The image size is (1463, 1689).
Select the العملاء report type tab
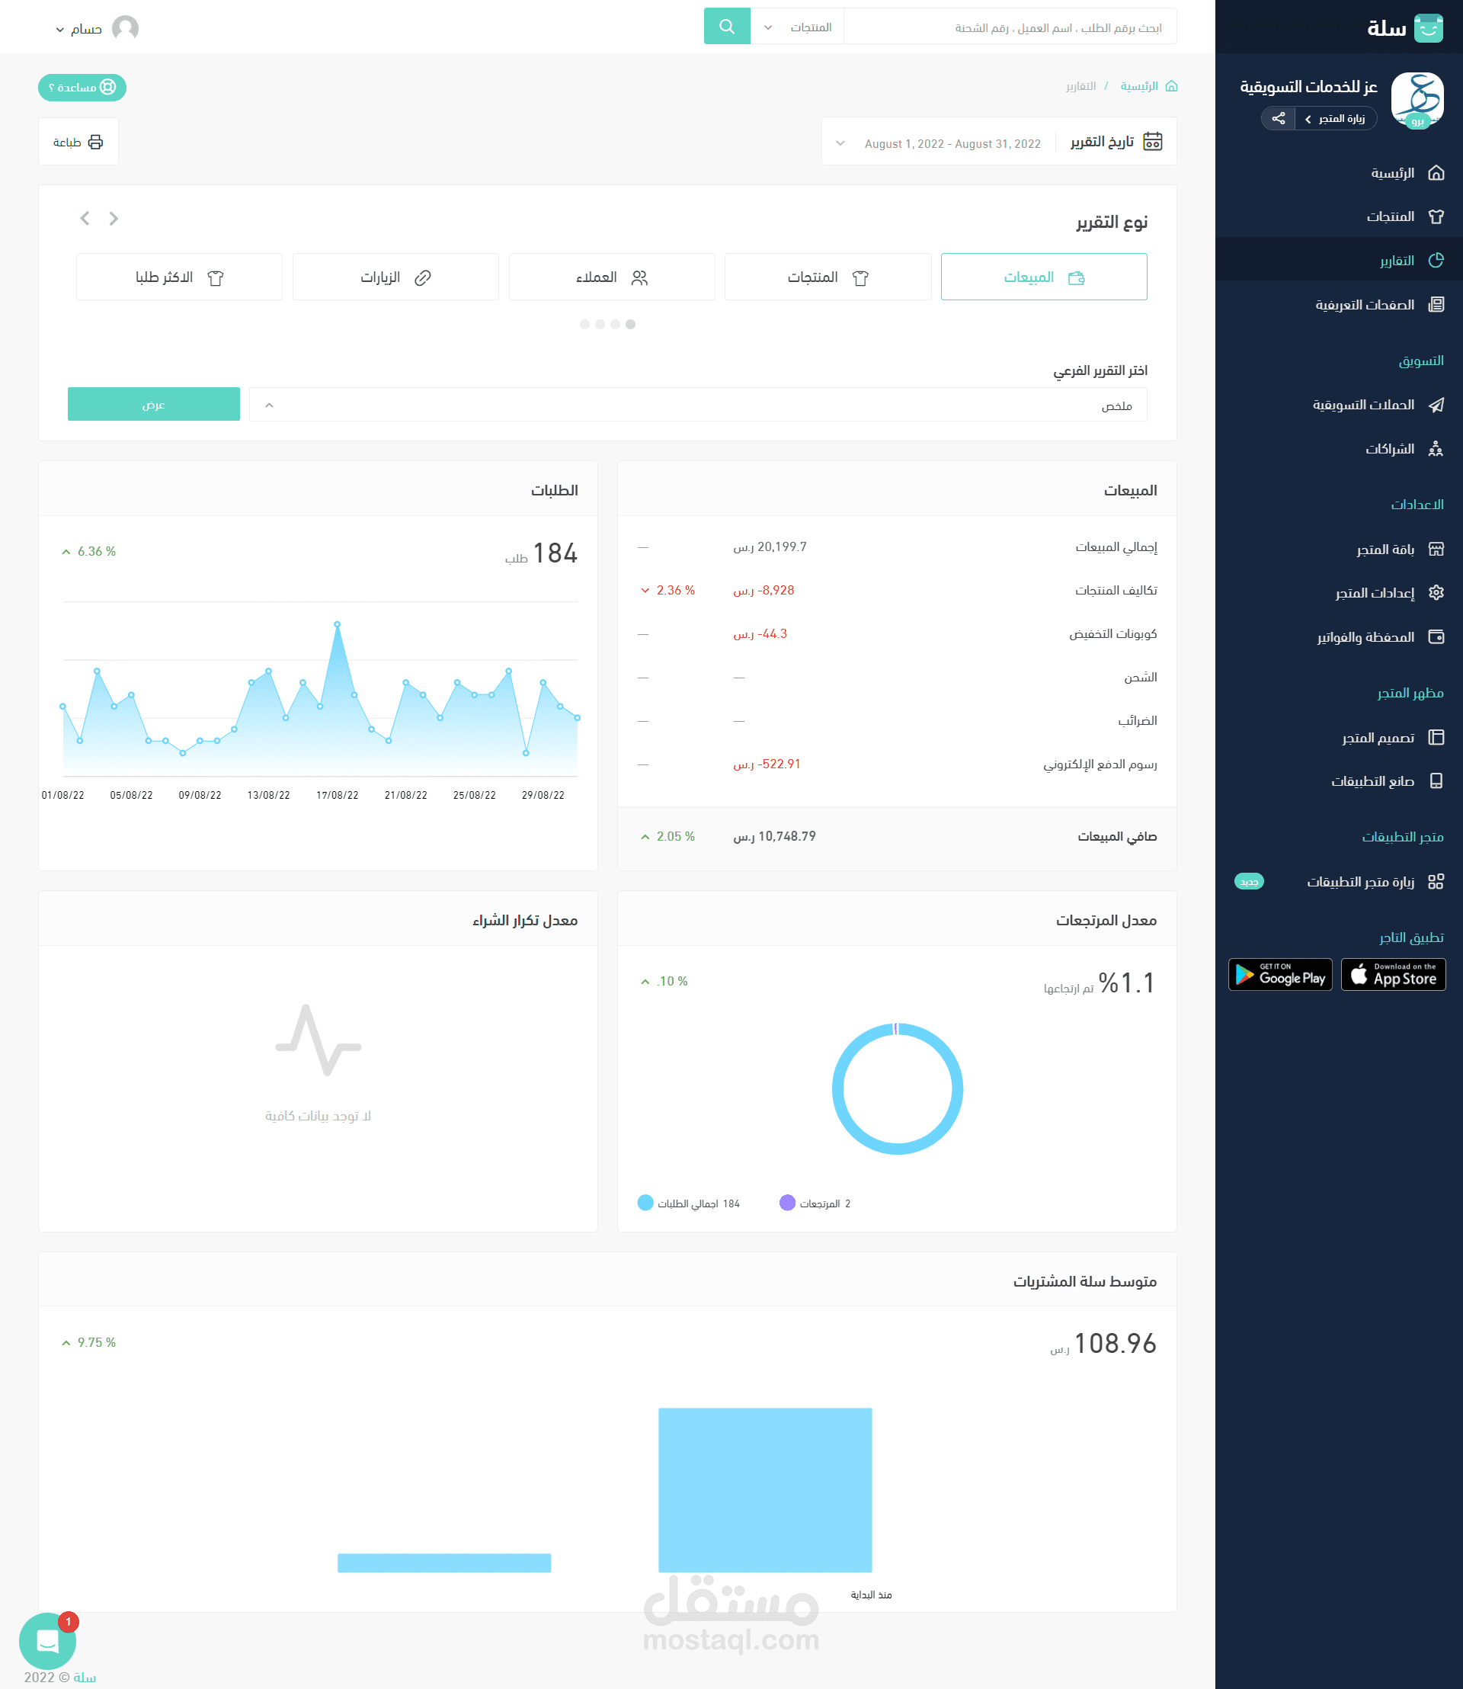click(x=611, y=277)
